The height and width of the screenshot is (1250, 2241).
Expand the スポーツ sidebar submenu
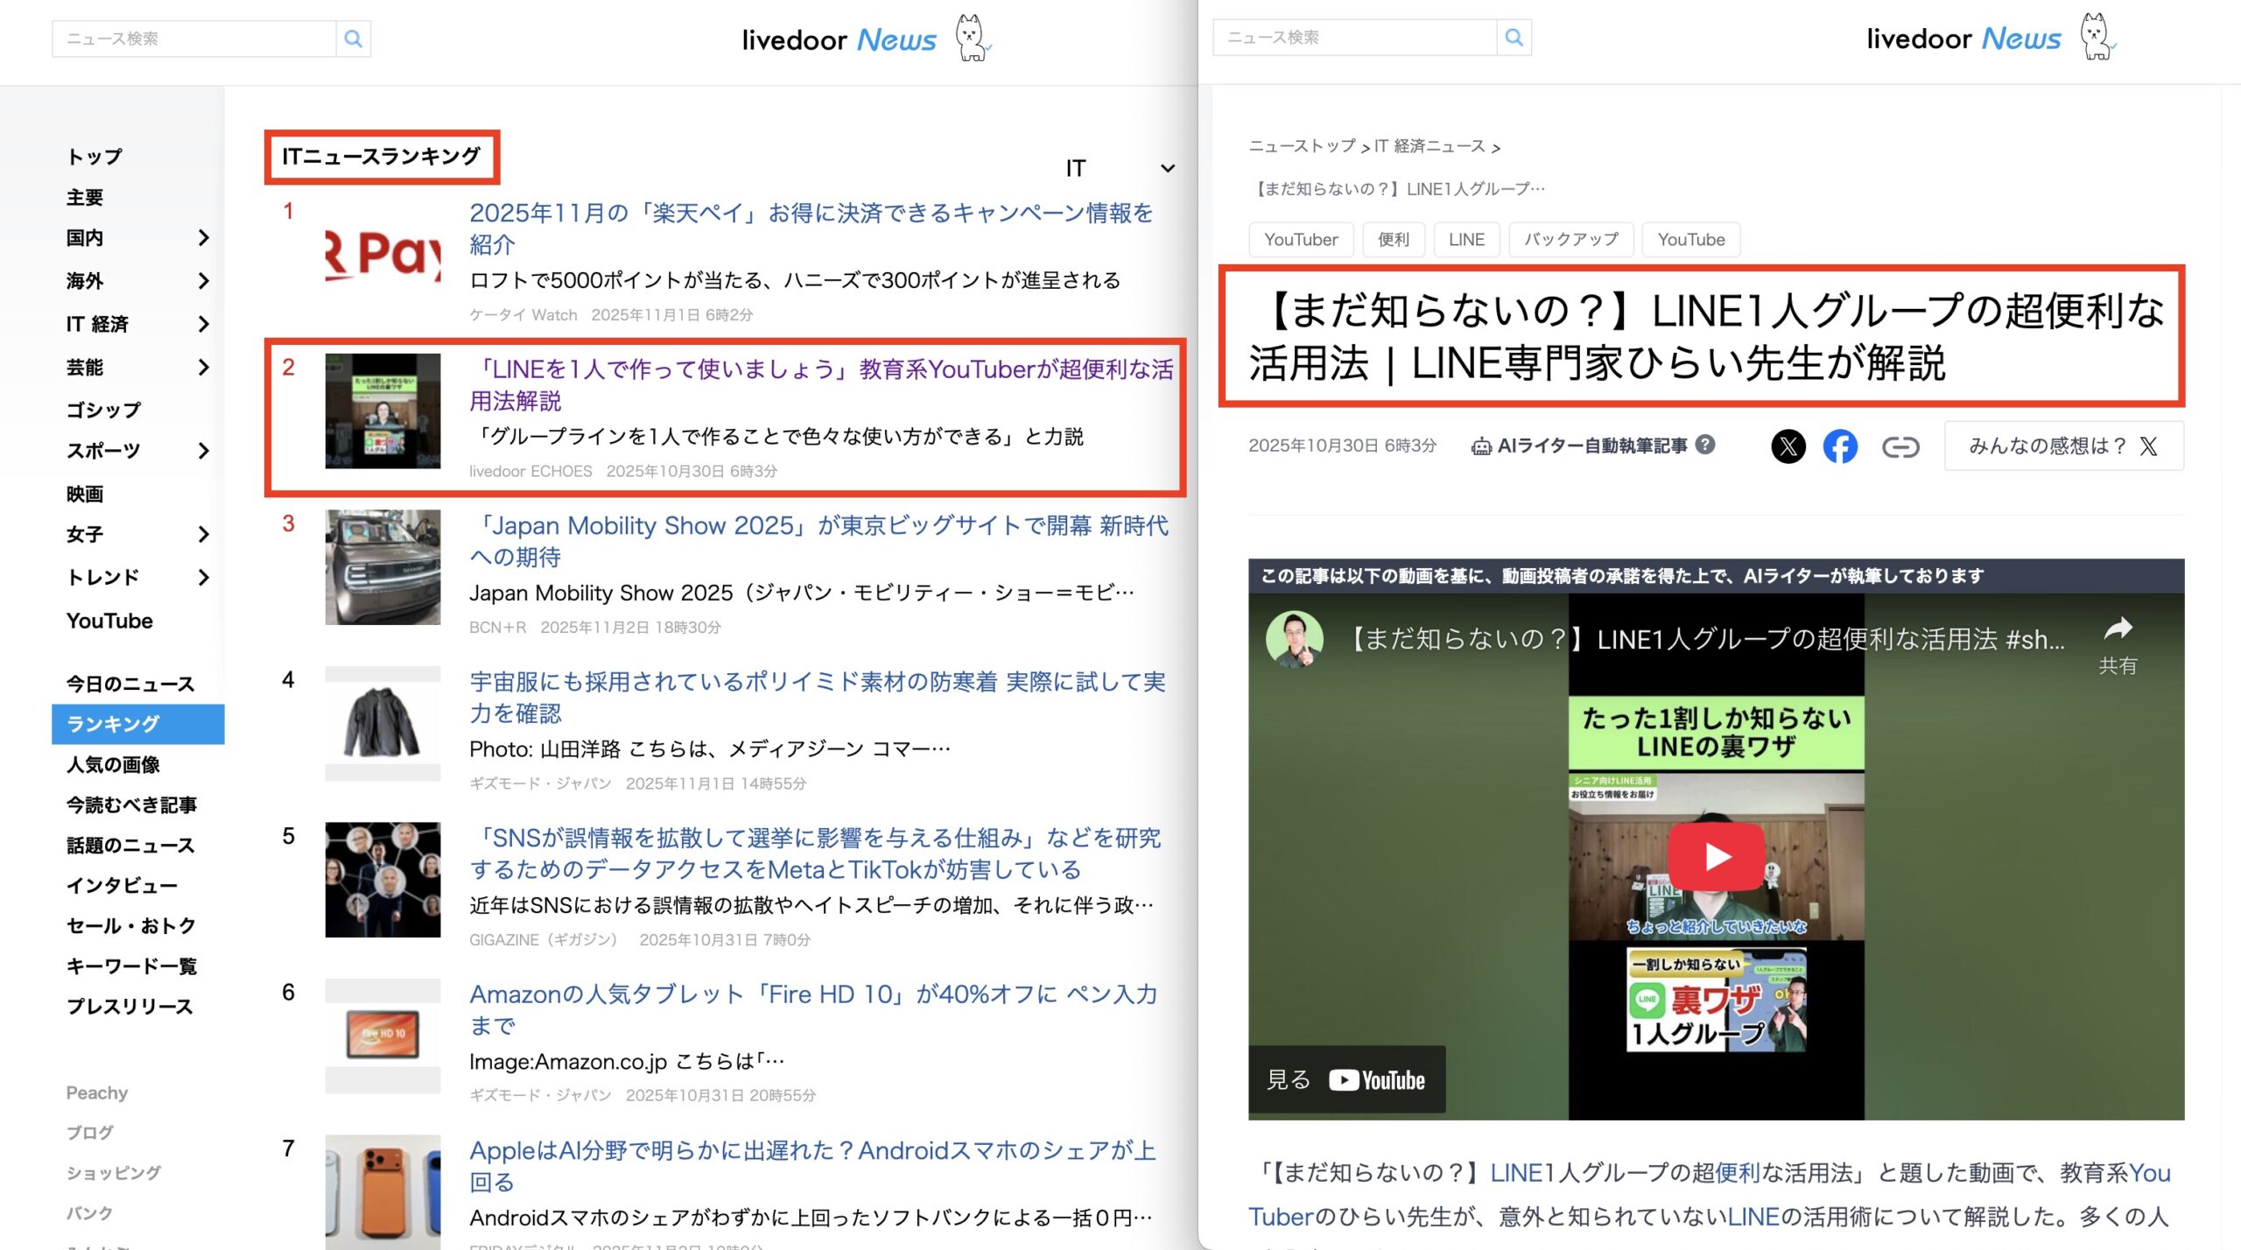[203, 451]
